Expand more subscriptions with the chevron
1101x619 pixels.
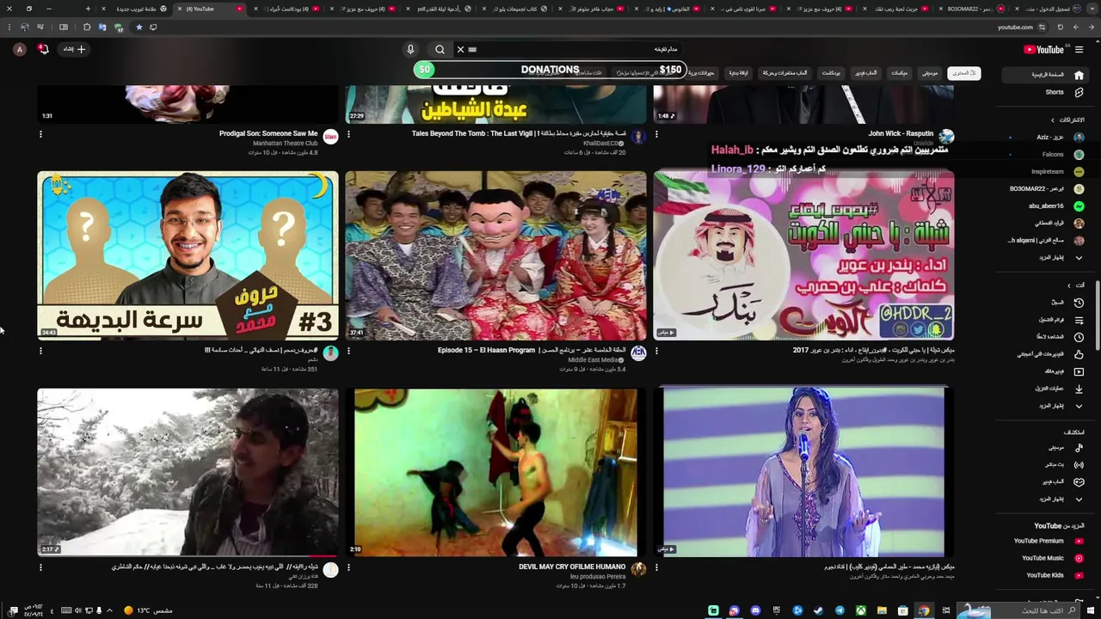click(1079, 257)
